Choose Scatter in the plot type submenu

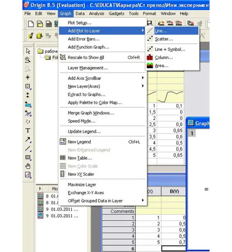point(172,39)
